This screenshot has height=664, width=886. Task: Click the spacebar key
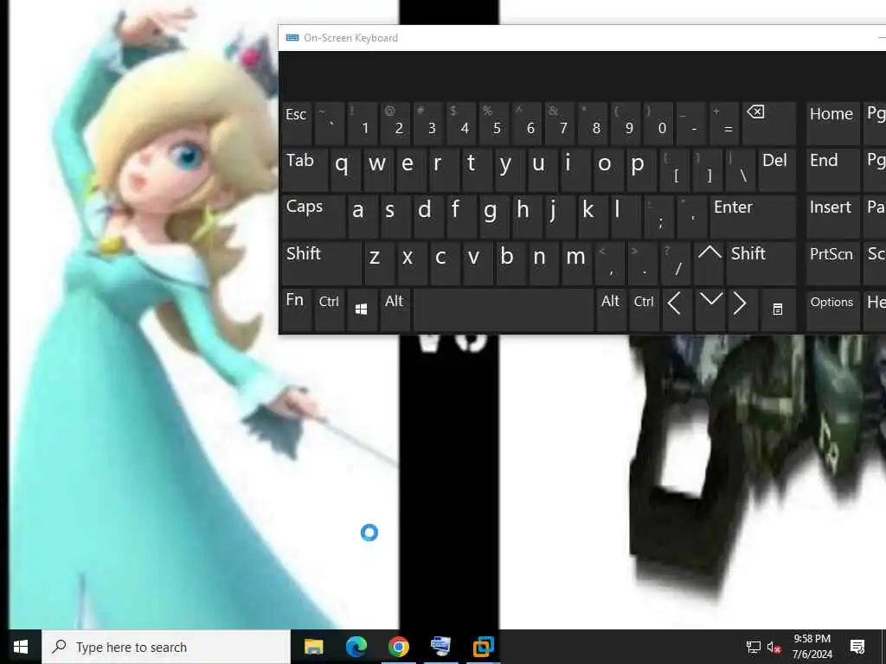click(x=504, y=310)
